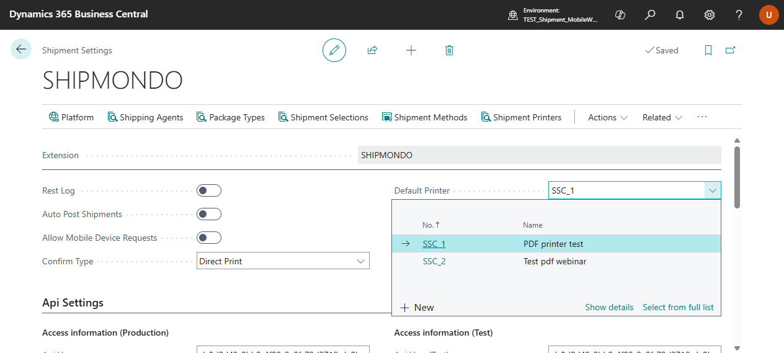The image size is (784, 353).
Task: Collapse the Default Printer dropdown arrow
Action: coord(712,190)
